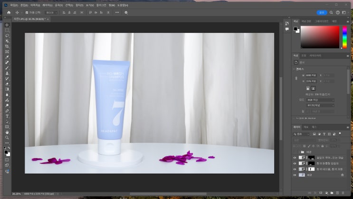Image resolution: width=353 pixels, height=199 pixels.
Task: Open the fx layer style menu
Action: pyautogui.click(x=315, y=193)
